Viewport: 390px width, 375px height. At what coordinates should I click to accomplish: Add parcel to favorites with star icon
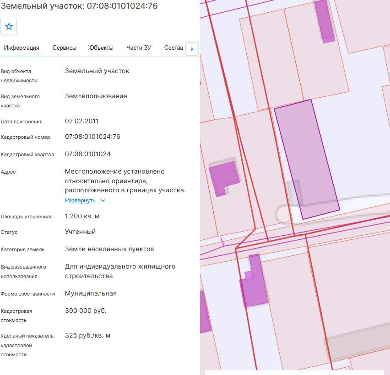click(x=9, y=26)
